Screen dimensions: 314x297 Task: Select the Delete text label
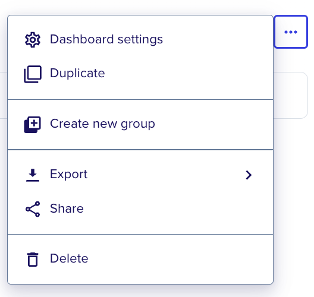[69, 258]
